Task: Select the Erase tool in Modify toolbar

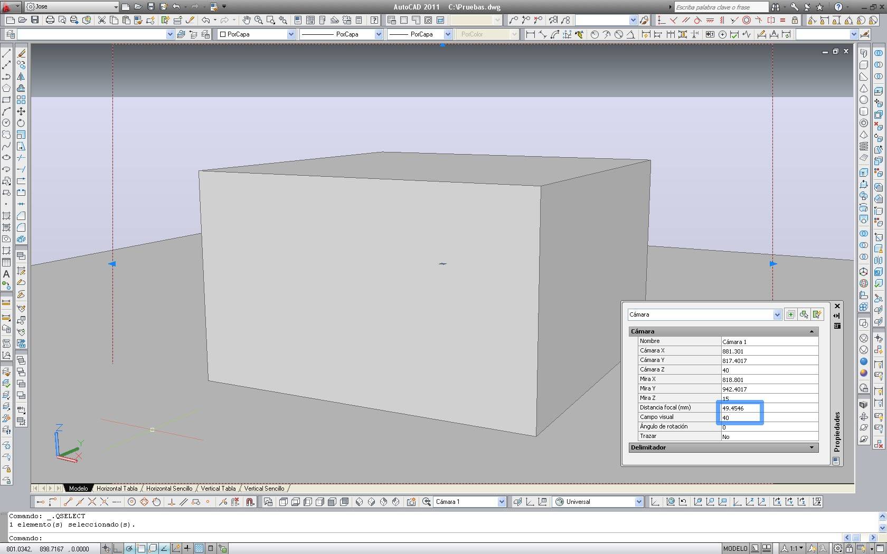Action: [x=21, y=53]
